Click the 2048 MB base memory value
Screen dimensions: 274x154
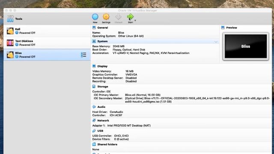(x=119, y=46)
